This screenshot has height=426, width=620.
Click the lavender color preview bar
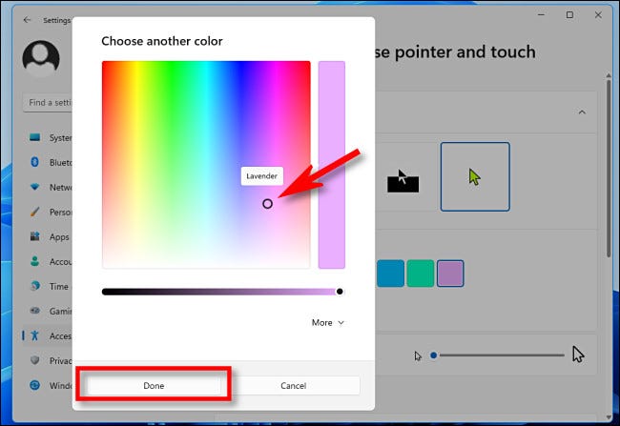click(331, 164)
